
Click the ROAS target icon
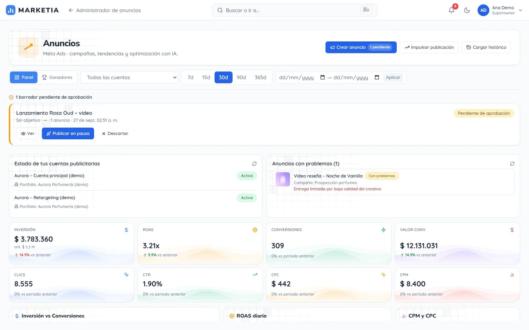tap(255, 230)
